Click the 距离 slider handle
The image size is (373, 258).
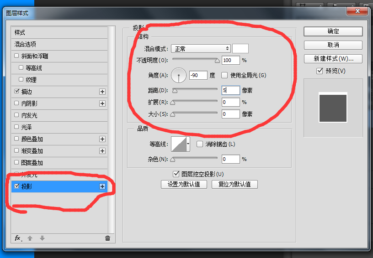(175, 91)
